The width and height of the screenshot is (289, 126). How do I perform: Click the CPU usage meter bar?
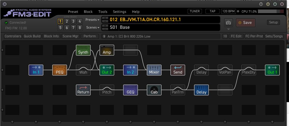[271, 12]
